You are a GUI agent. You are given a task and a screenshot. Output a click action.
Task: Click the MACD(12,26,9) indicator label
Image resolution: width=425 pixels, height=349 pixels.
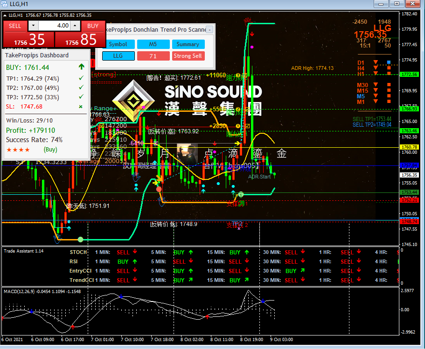tap(42, 292)
